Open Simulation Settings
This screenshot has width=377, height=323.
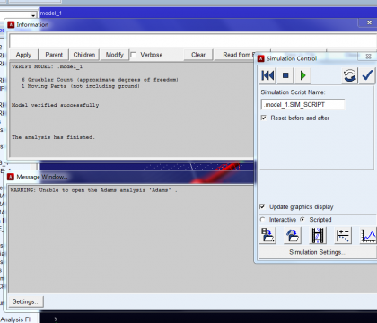point(317,252)
